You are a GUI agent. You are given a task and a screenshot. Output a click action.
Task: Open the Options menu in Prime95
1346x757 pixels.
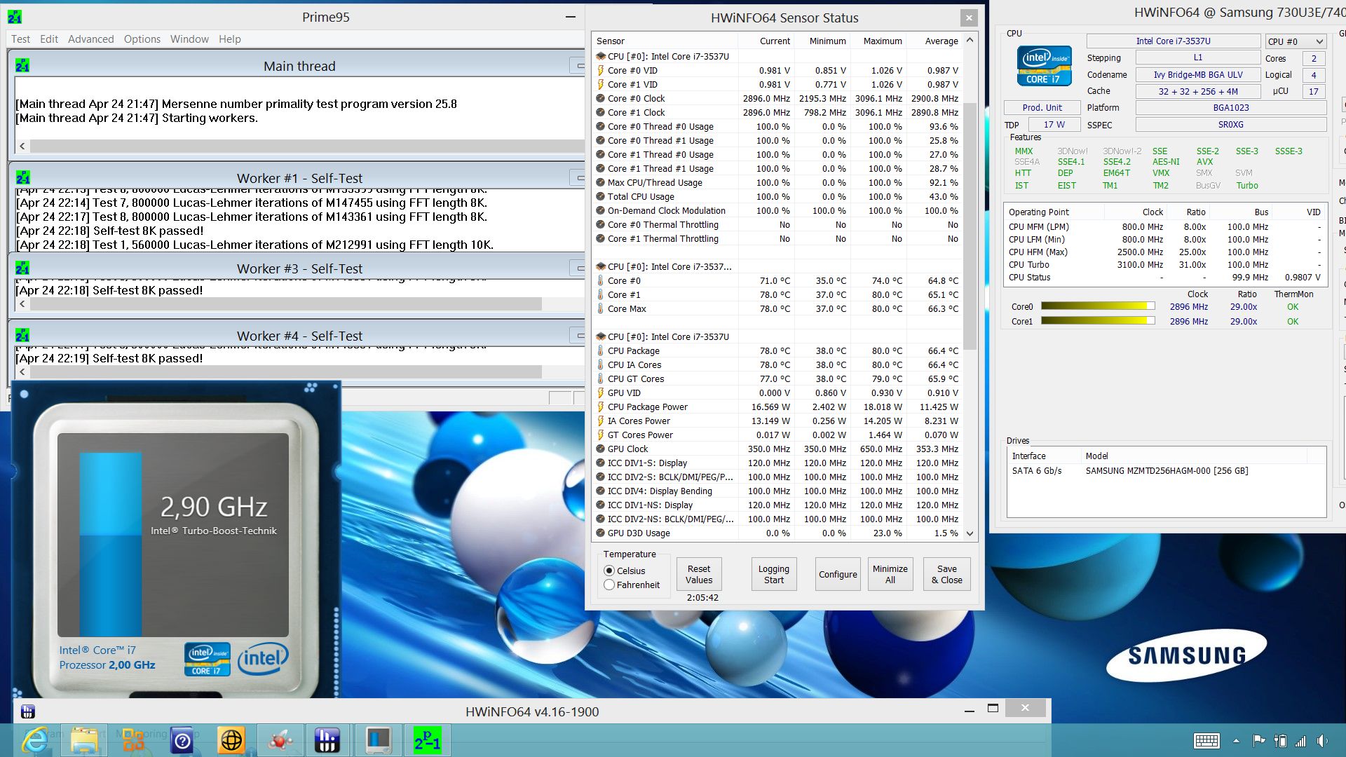pyautogui.click(x=142, y=39)
